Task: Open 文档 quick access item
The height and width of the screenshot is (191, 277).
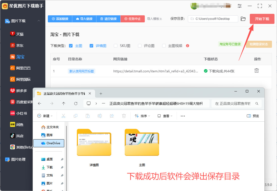Action: (x=47, y=175)
